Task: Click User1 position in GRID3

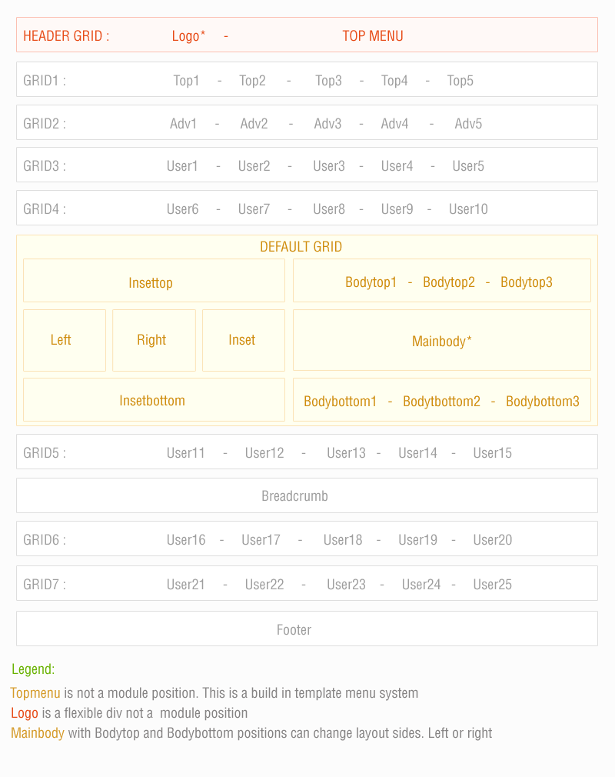Action: click(182, 166)
